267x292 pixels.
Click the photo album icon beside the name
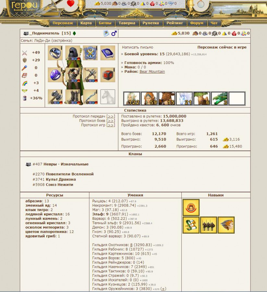106,33
